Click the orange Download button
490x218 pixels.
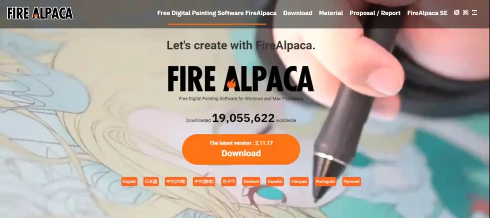[x=241, y=149]
